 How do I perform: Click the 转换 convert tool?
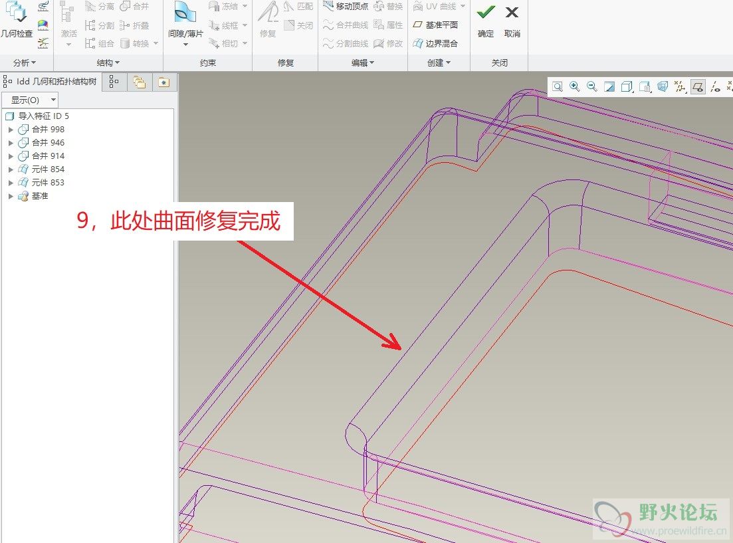135,43
